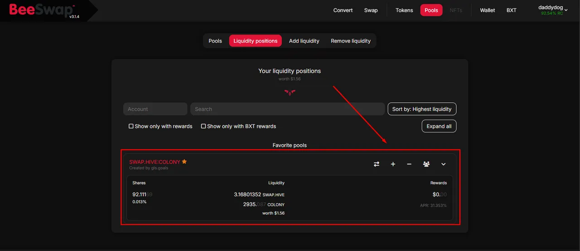The image size is (580, 251).
Task: Open NFTs navigation item
Action: [x=456, y=10]
